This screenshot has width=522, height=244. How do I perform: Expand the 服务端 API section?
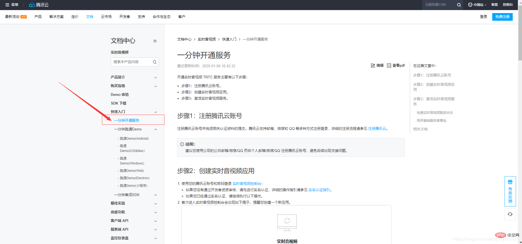(155, 230)
